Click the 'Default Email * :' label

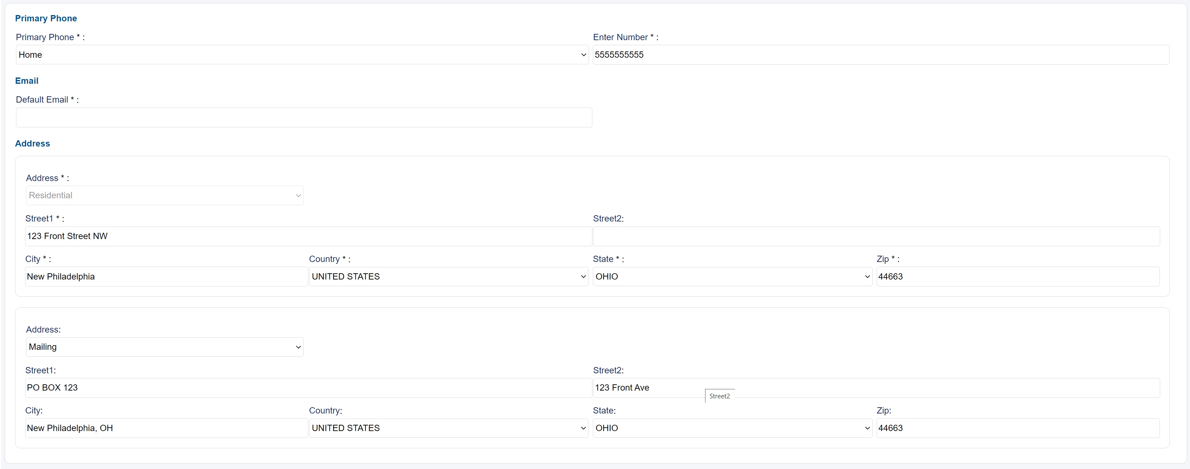click(47, 100)
